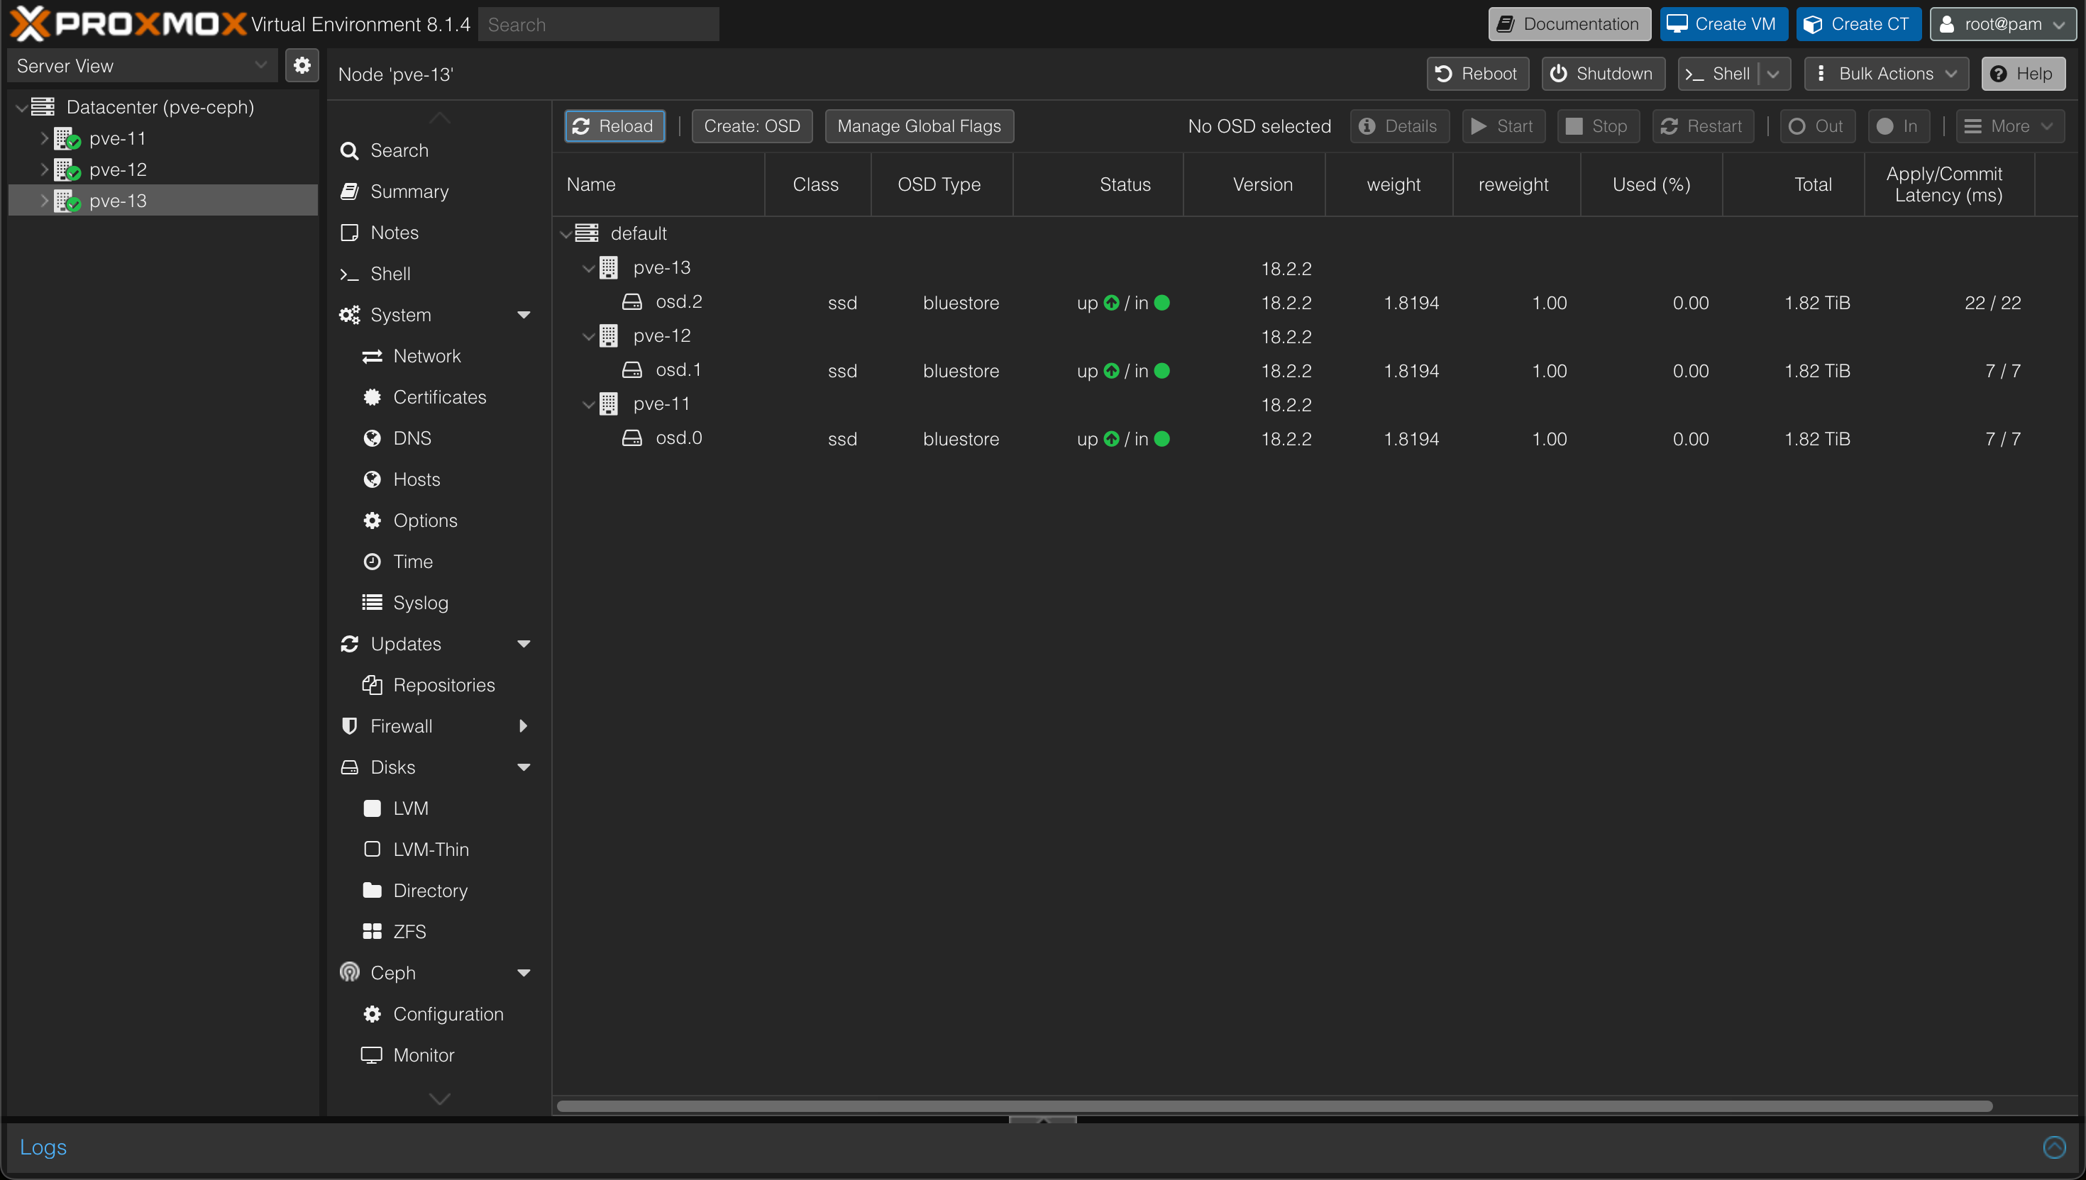Collapse the System submenu
The image size is (2086, 1180).
(x=524, y=314)
